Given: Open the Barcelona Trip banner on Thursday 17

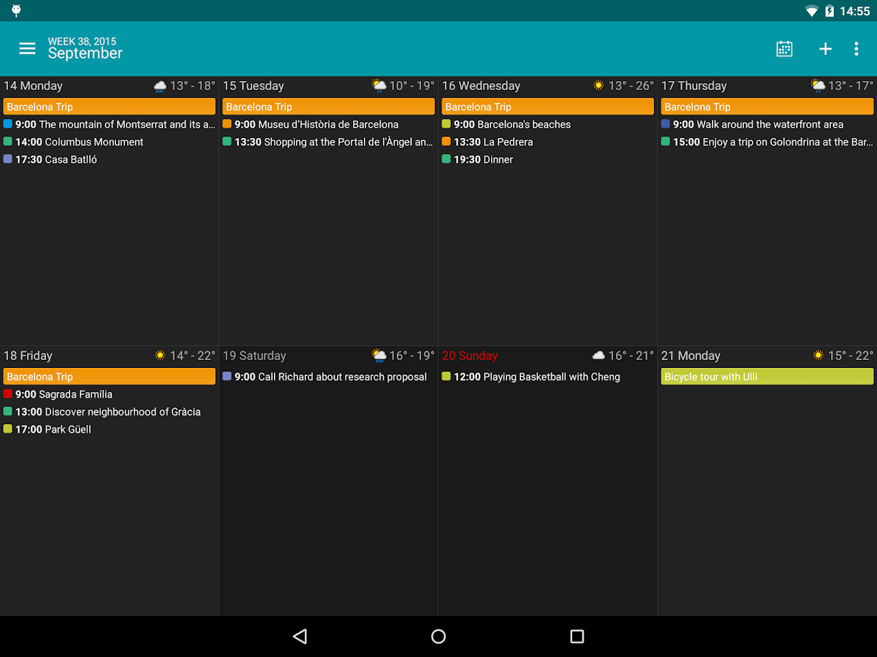Looking at the screenshot, I should 766,106.
